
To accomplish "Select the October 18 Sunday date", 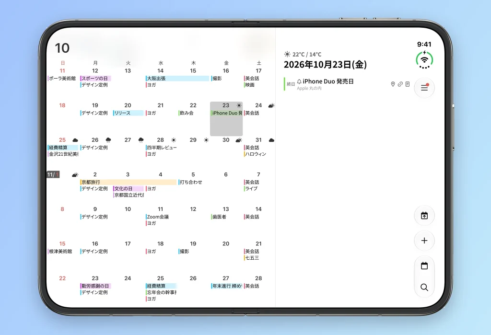I will [x=62, y=105].
